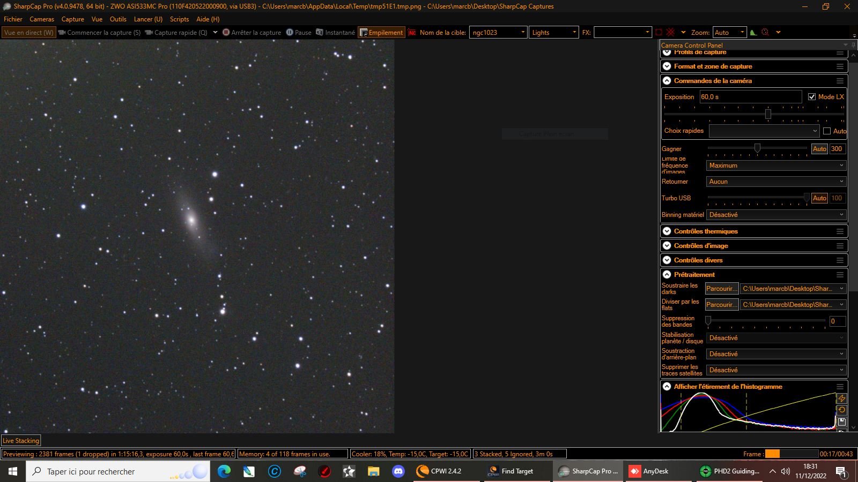The width and height of the screenshot is (858, 482).
Task: Click Parcourir for Diviser par les flats
Action: tap(722, 305)
